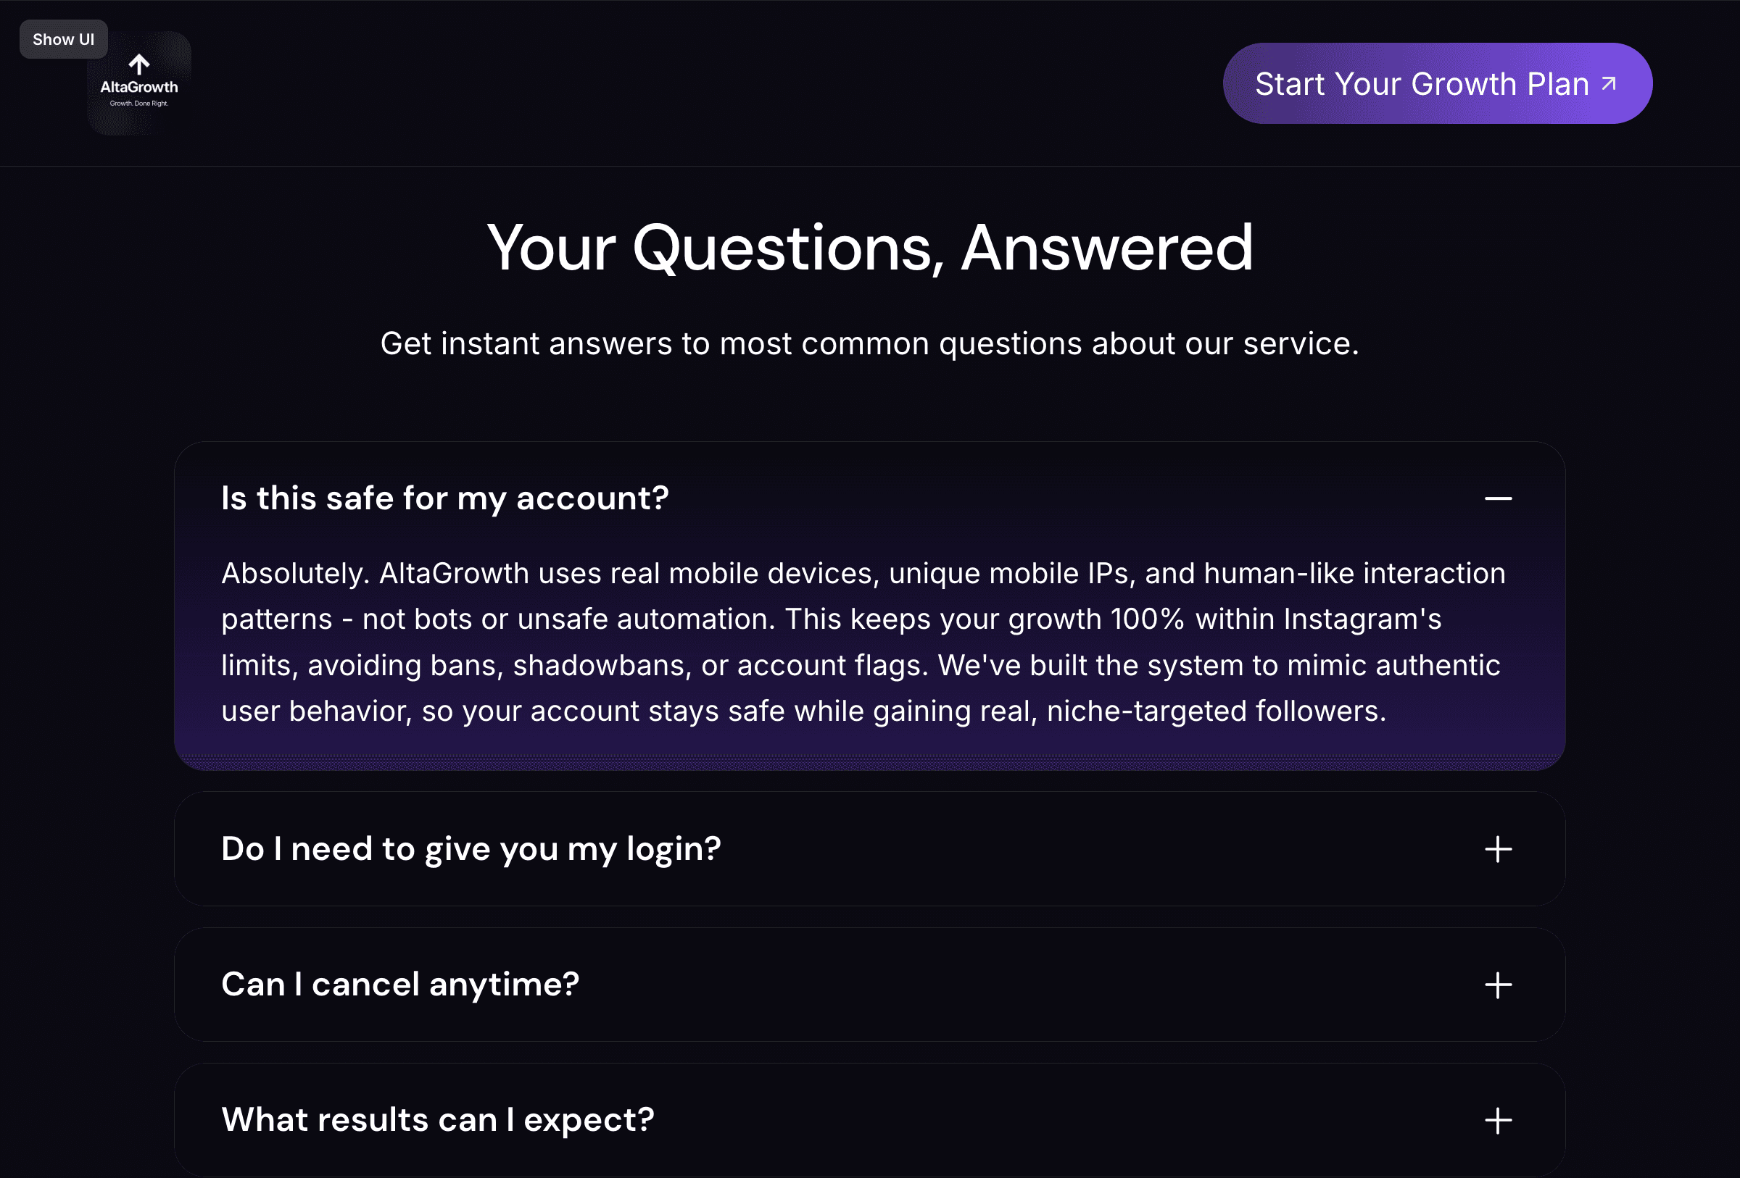This screenshot has height=1178, width=1740.
Task: Expand the 'Can I cancel anytime?' question
Action: coord(399,985)
